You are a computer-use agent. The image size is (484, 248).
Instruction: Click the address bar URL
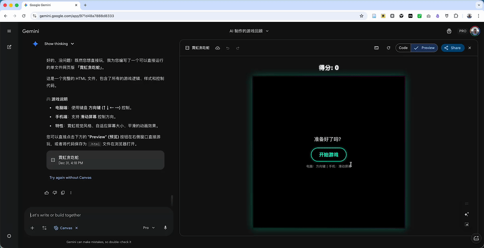click(77, 16)
